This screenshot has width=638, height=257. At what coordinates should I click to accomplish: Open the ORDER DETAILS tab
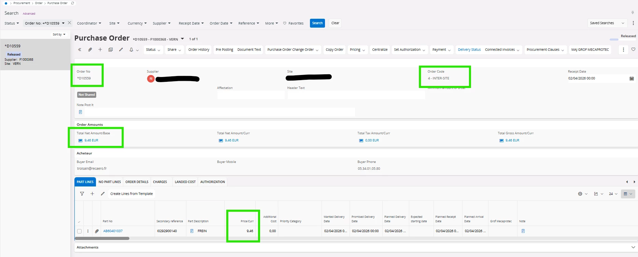point(137,182)
